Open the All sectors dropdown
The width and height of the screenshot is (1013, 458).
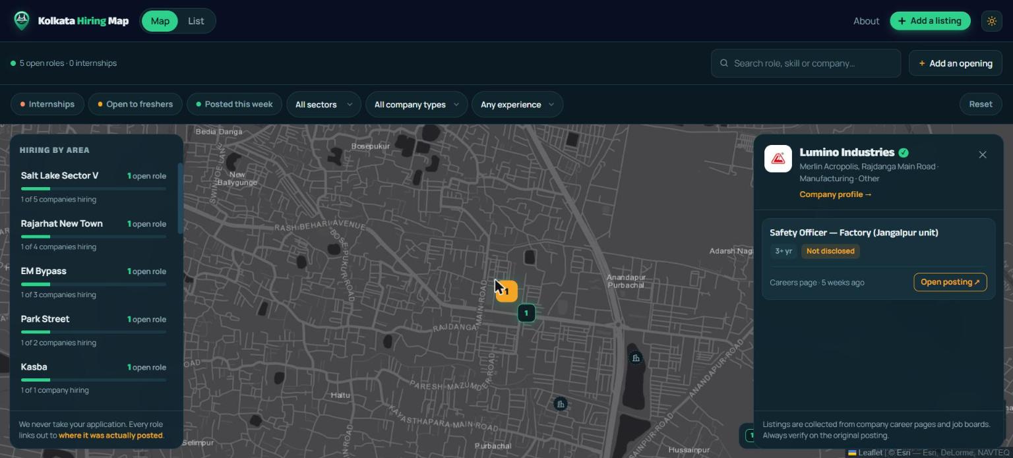[324, 104]
